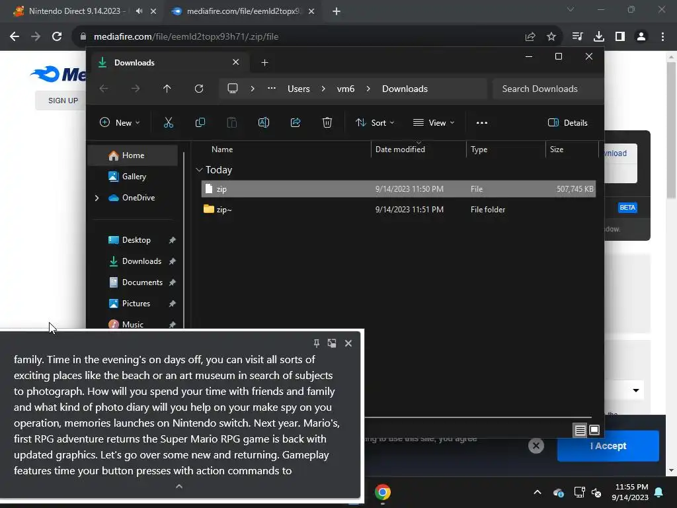Click vm6 in the address breadcrumb
677x508 pixels.
(345, 89)
